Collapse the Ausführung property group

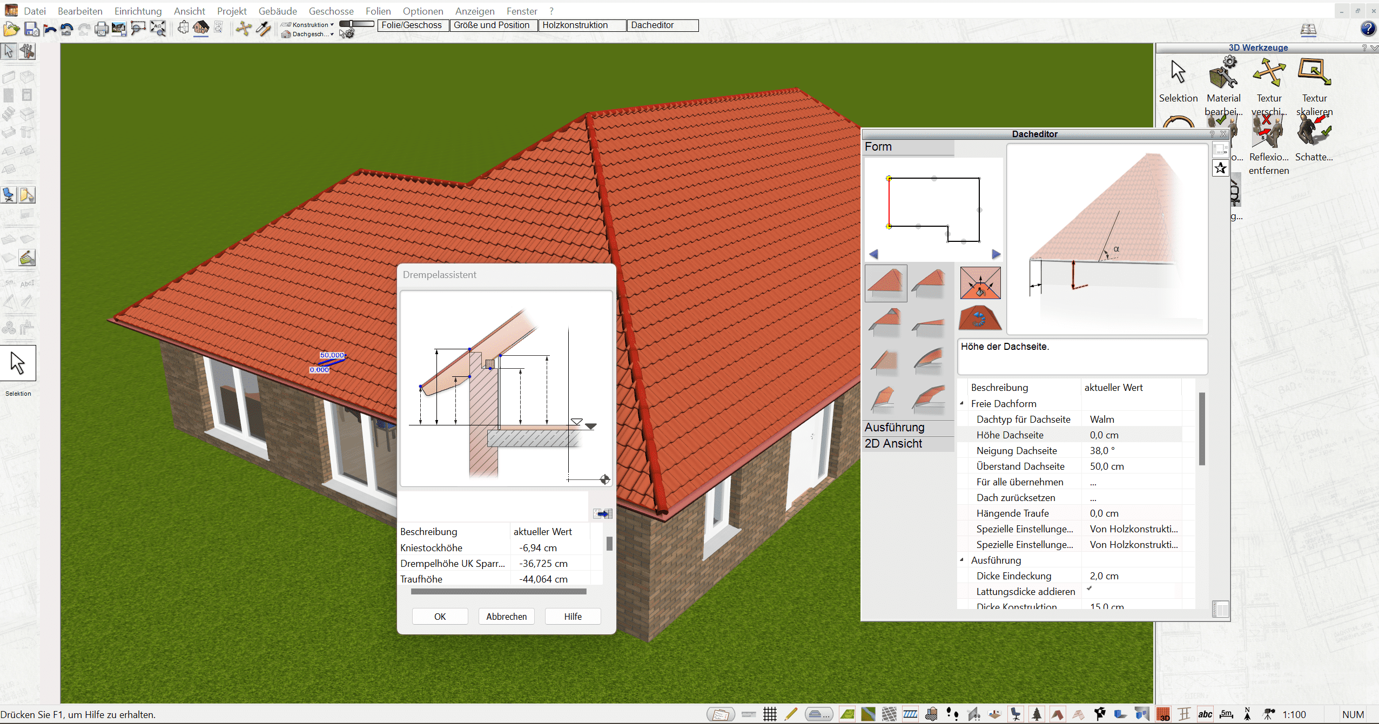961,560
